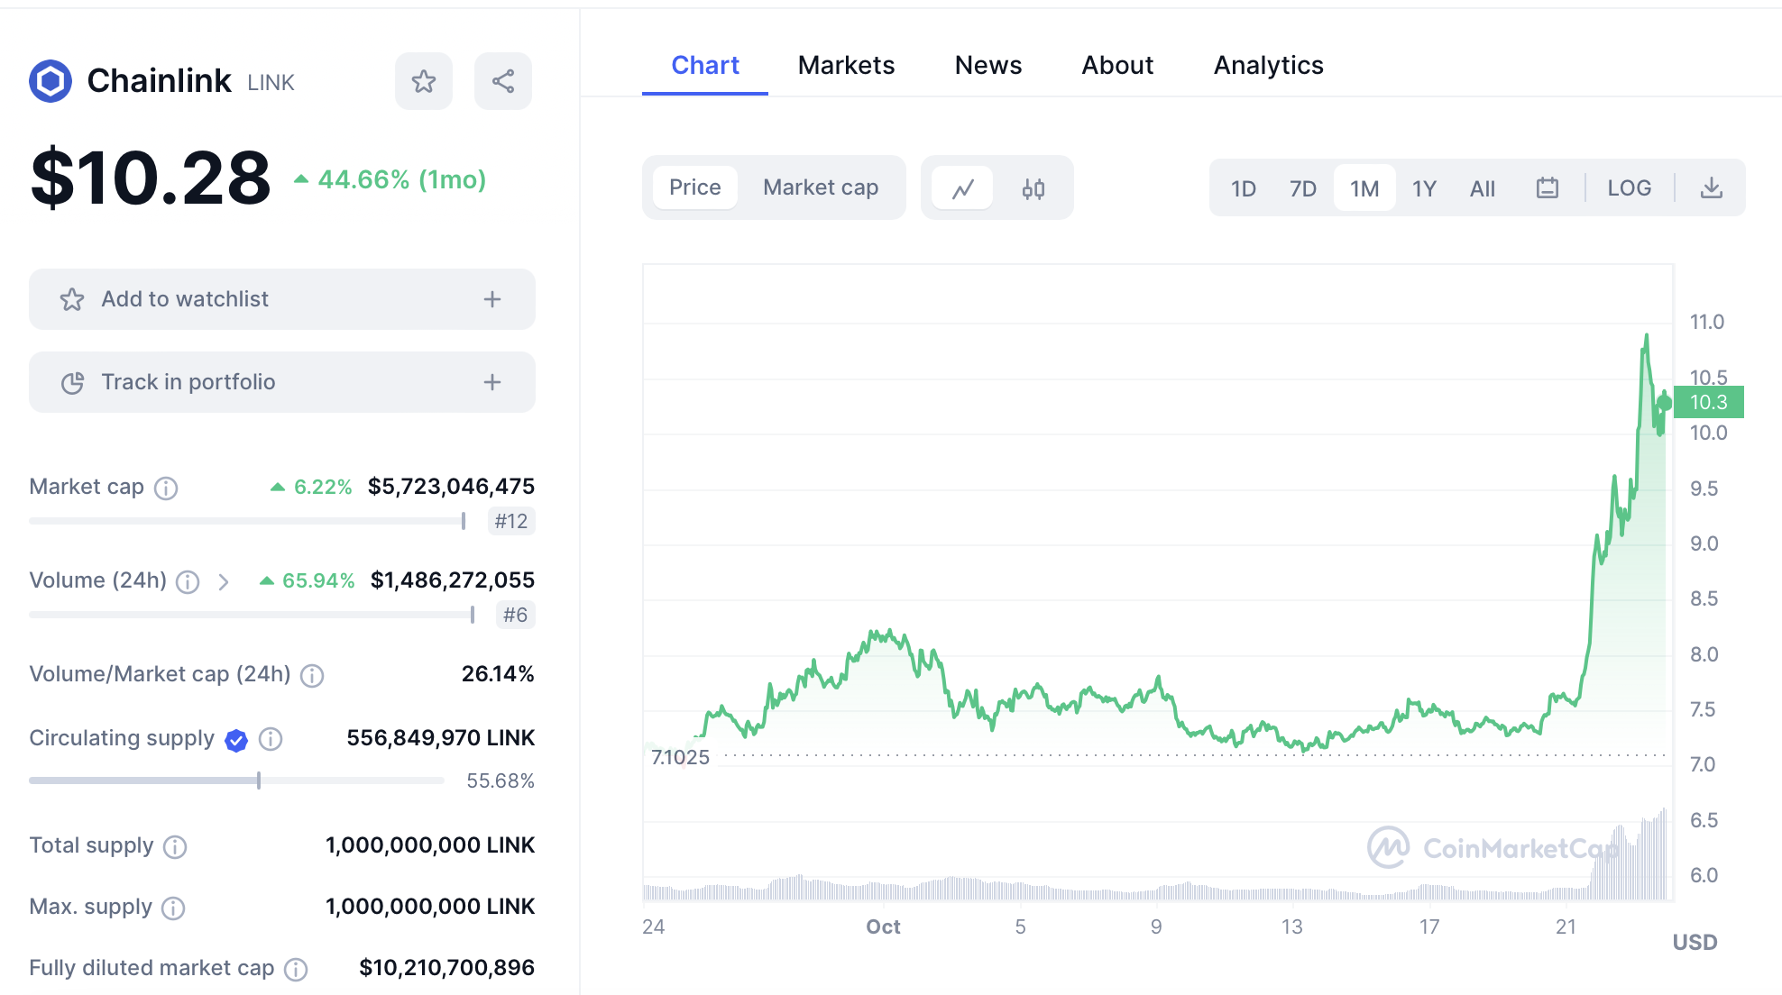
Task: Expand Add to watchlist plus
Action: pyautogui.click(x=491, y=299)
